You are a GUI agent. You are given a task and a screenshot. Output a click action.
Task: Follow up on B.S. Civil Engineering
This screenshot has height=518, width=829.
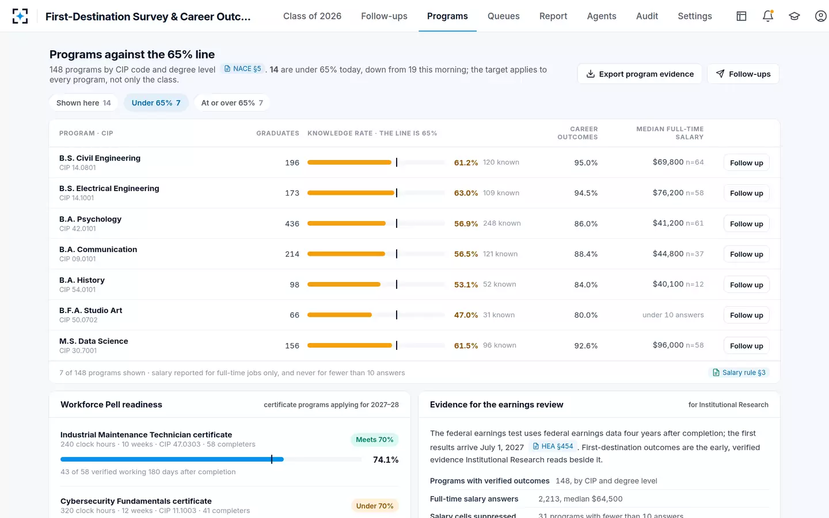[746, 163]
